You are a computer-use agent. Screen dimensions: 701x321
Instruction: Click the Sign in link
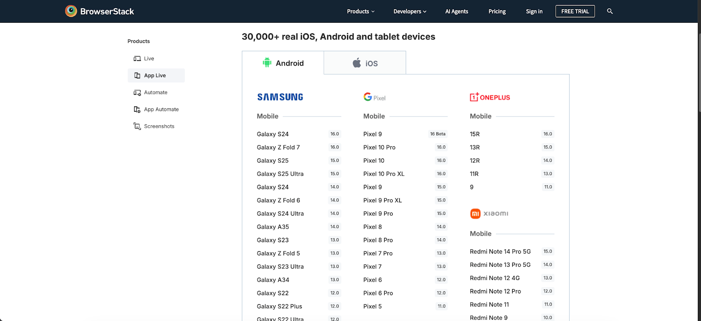click(534, 11)
